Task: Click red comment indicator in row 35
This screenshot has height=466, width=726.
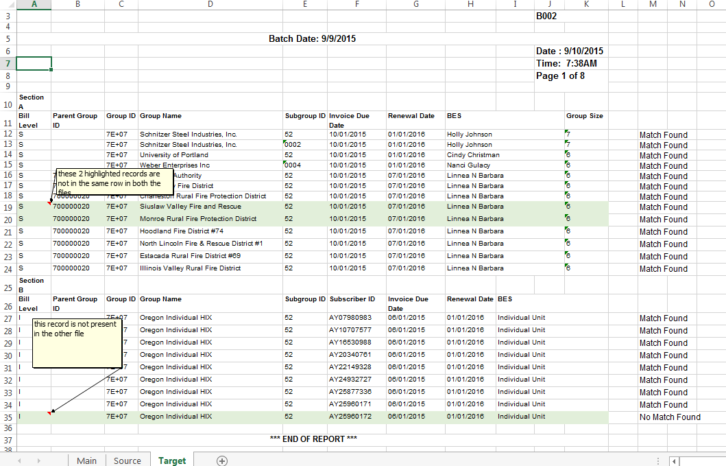Action: pos(49,413)
